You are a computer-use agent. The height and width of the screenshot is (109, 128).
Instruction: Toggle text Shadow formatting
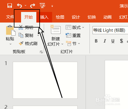coord(121,41)
